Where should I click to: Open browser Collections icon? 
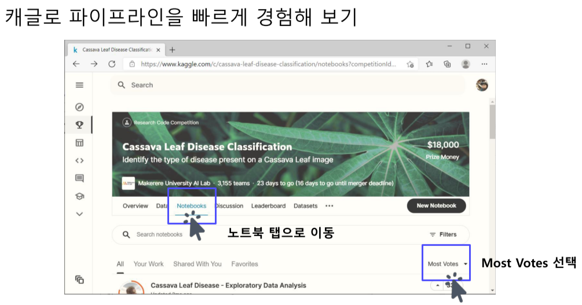coord(447,64)
